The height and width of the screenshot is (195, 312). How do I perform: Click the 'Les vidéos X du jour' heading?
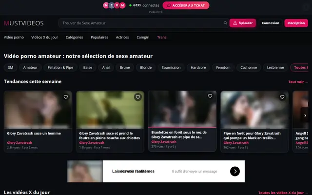pos(27,193)
